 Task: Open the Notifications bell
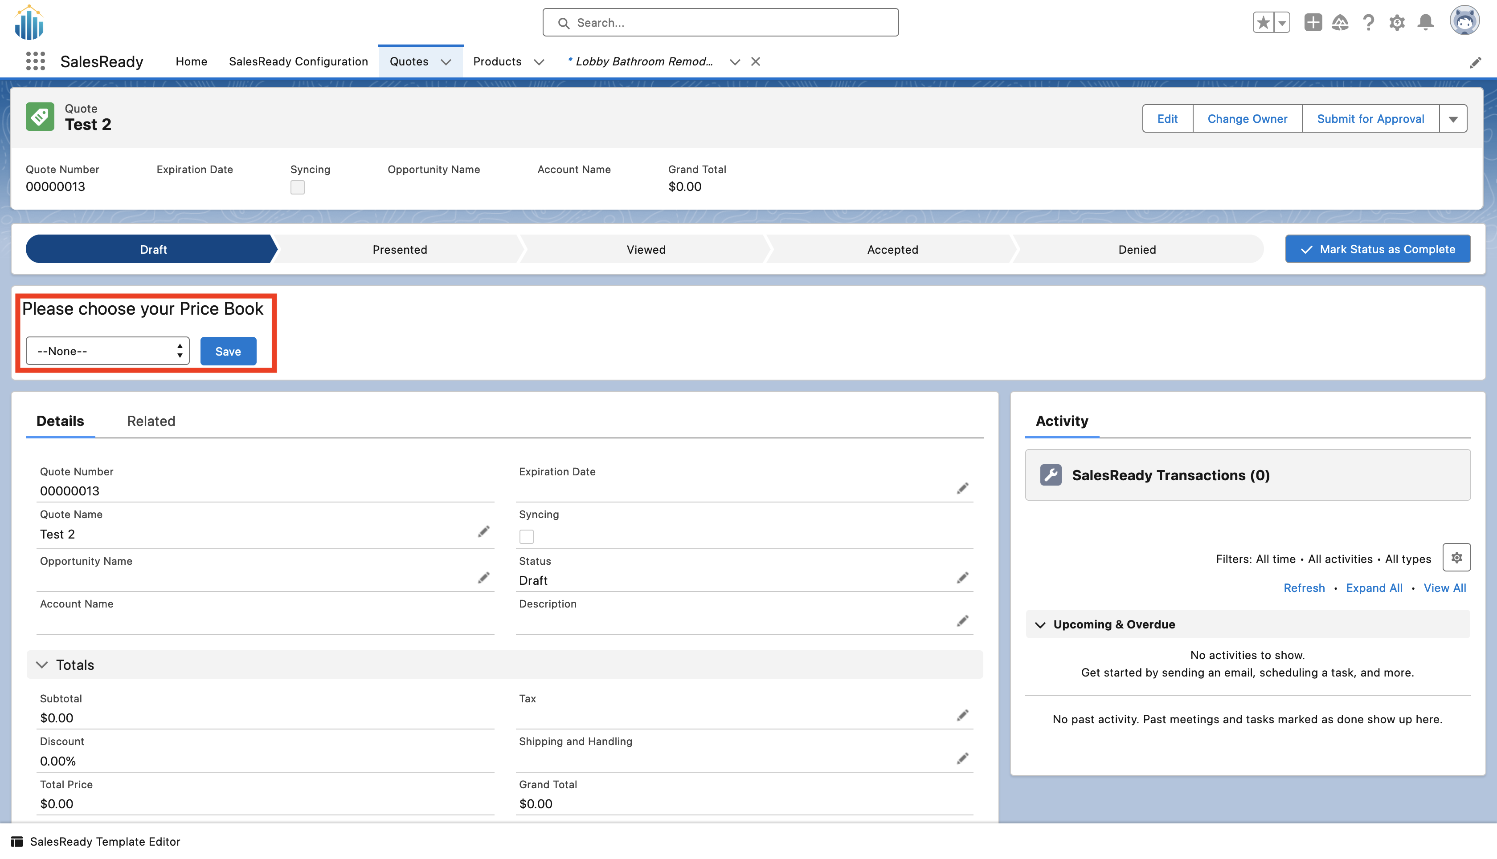[1426, 22]
